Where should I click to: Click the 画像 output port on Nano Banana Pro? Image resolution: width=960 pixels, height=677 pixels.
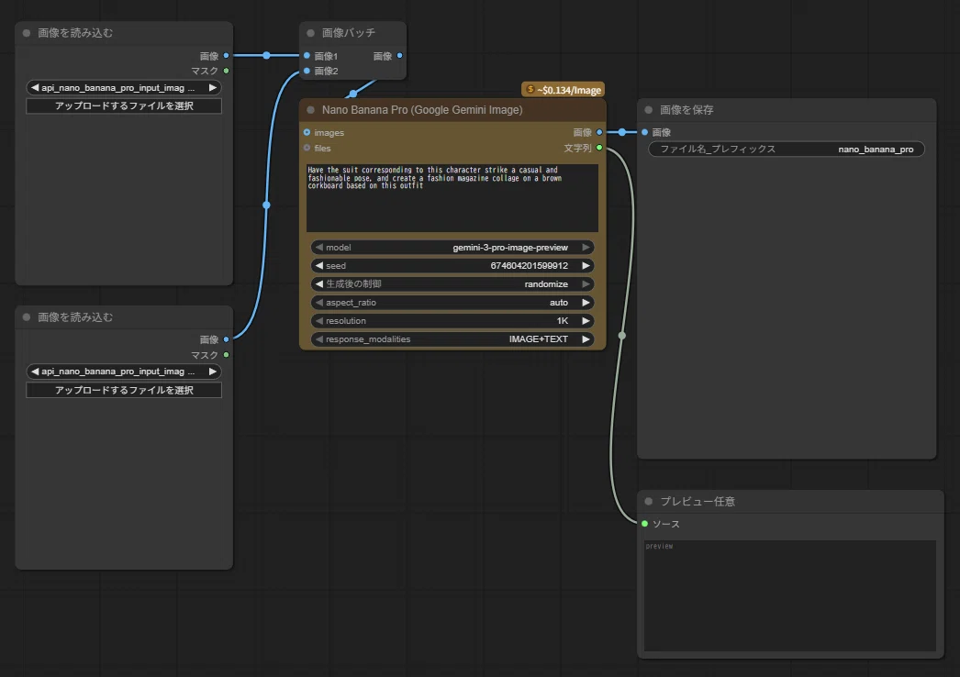pos(599,132)
